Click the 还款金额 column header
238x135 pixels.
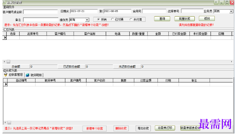[x=146, y=80]
